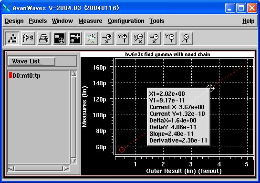This screenshot has height=183, width=260.
Task: Click the delete measurement labels icon
Action: click(91, 38)
